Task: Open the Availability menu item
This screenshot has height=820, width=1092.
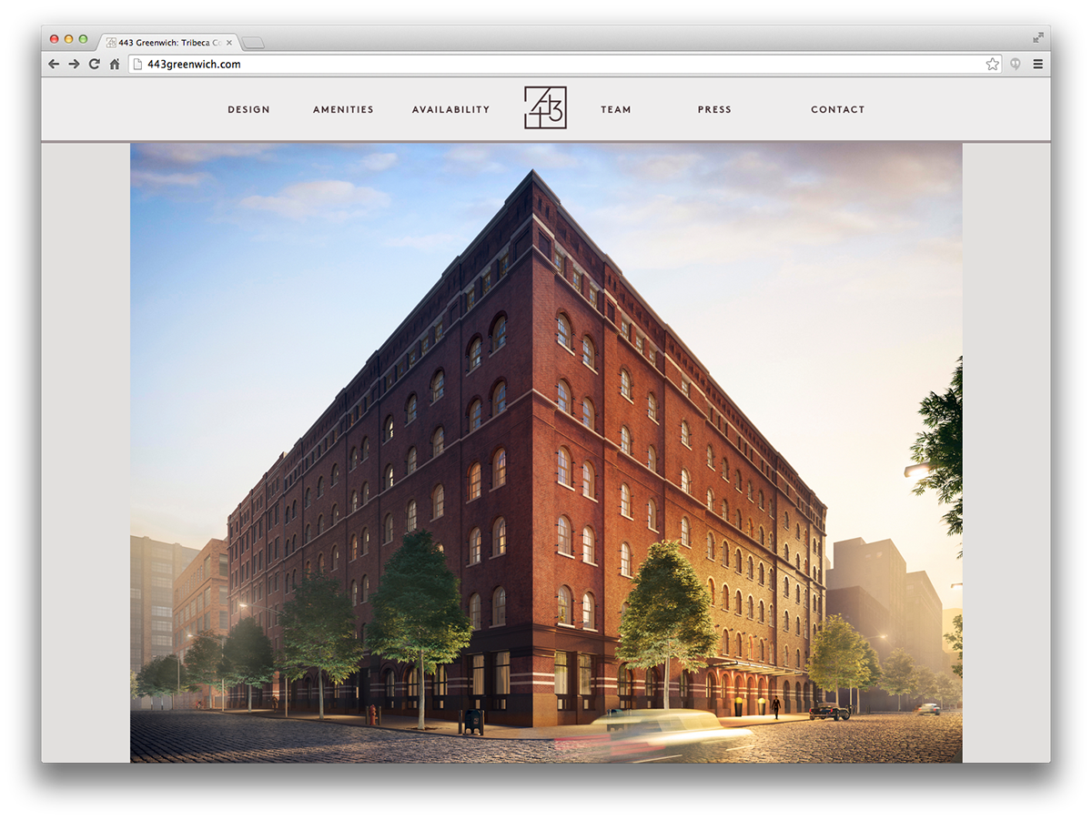Action: pos(450,109)
